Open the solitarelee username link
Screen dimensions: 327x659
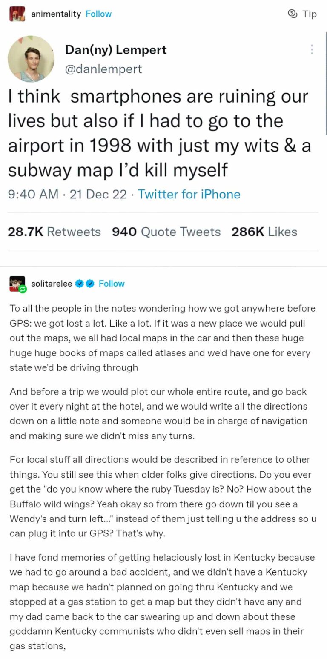click(x=52, y=284)
